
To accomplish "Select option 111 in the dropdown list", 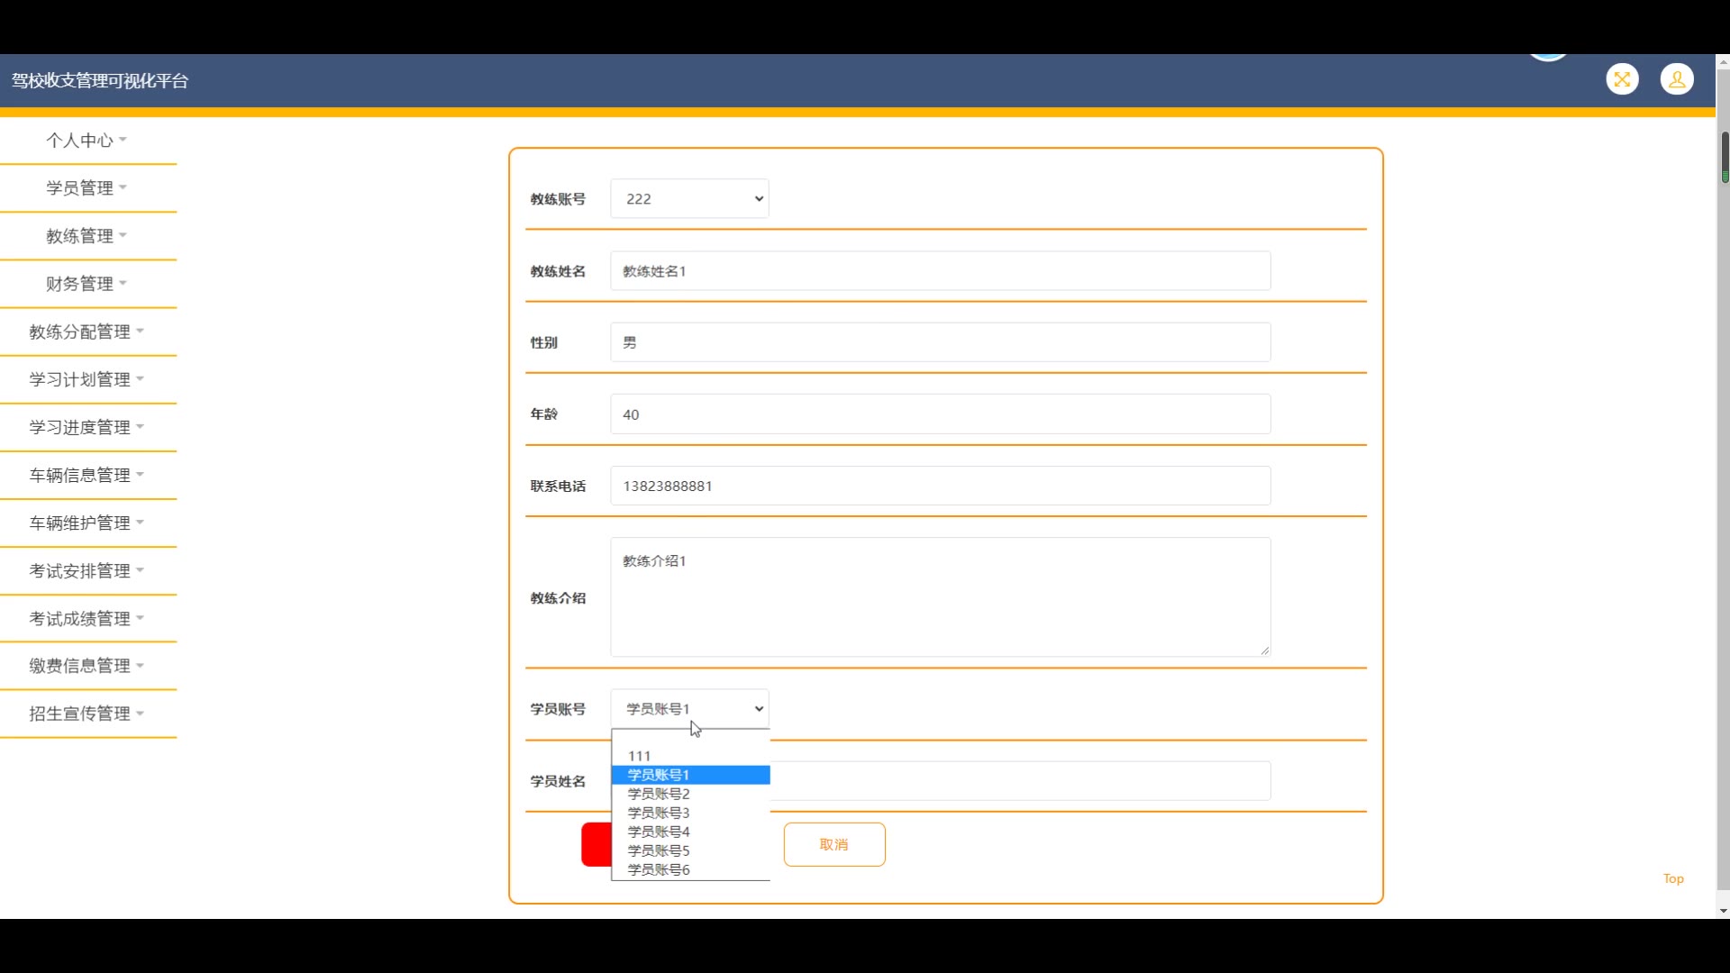I will point(640,756).
